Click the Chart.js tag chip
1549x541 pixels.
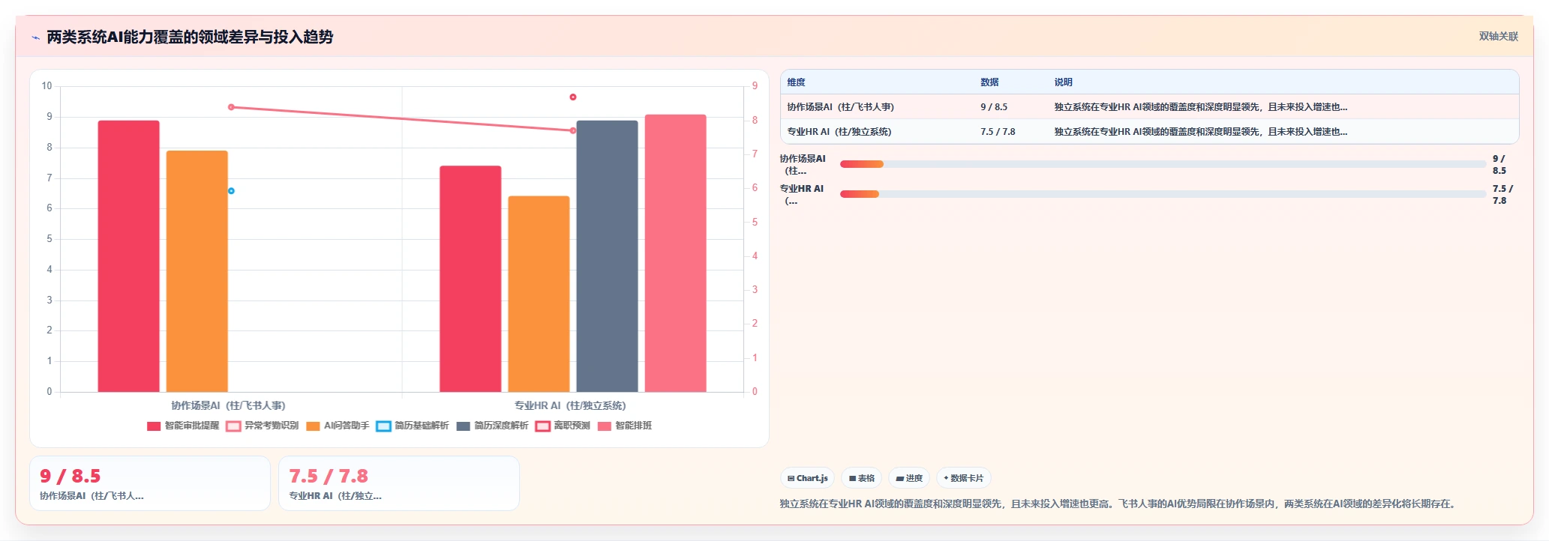[808, 478]
